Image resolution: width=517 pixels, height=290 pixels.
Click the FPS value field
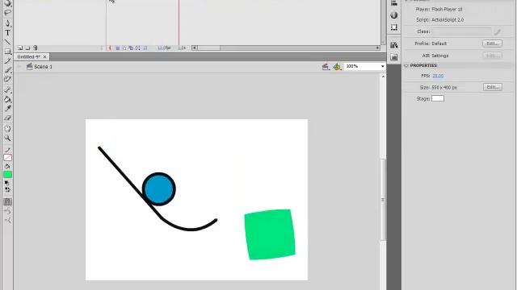point(438,76)
